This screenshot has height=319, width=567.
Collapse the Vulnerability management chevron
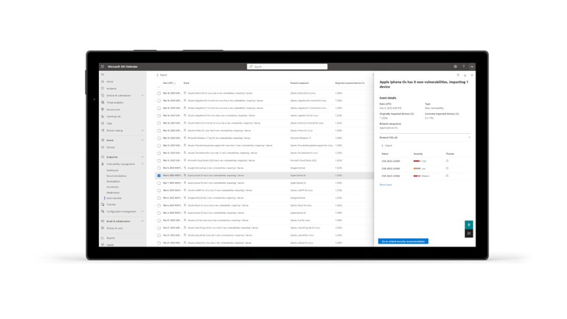tap(142, 164)
